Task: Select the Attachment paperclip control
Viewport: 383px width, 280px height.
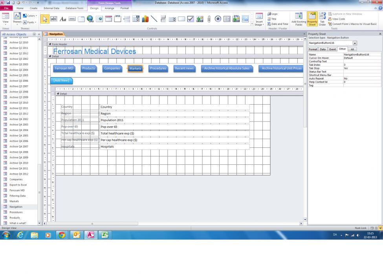Action: (209, 19)
